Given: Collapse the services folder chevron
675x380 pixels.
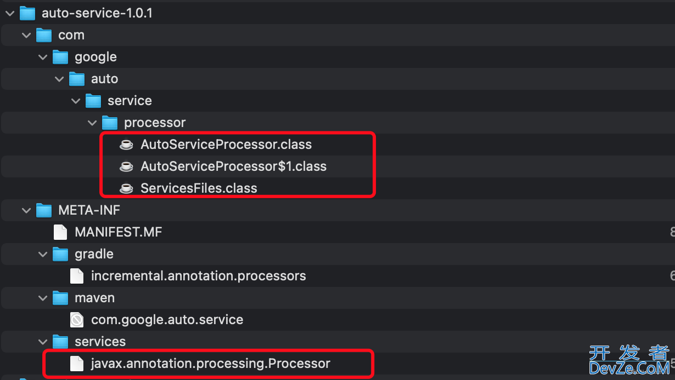Looking at the screenshot, I should 42,342.
